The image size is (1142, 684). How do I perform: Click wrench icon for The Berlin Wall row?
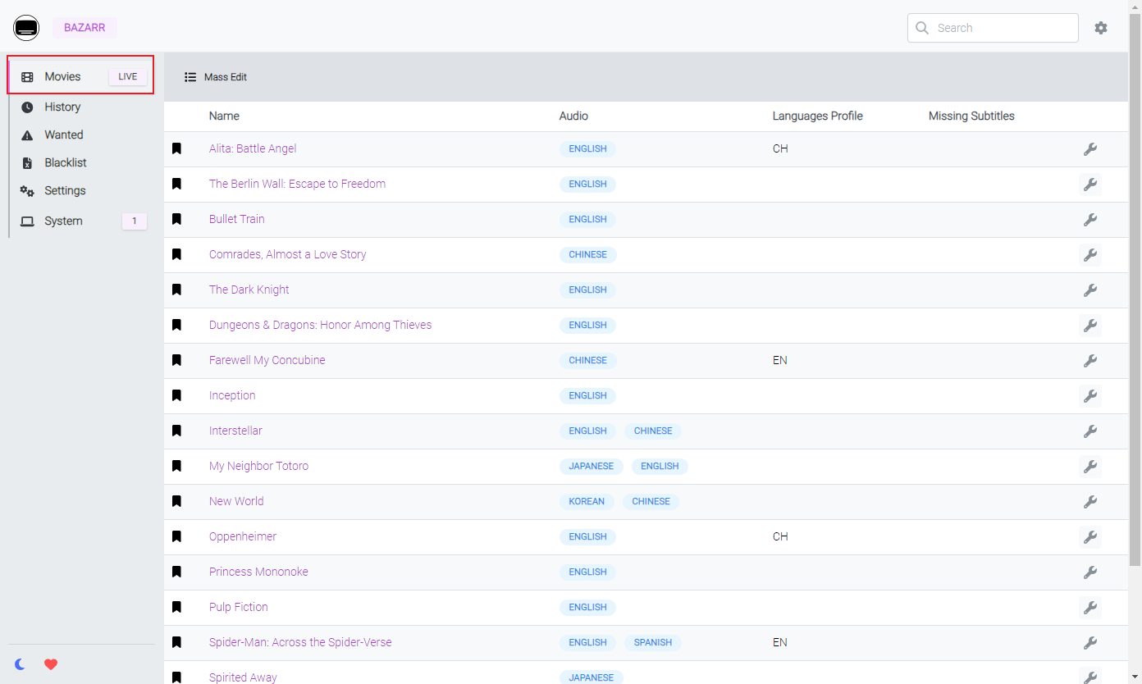1090,185
